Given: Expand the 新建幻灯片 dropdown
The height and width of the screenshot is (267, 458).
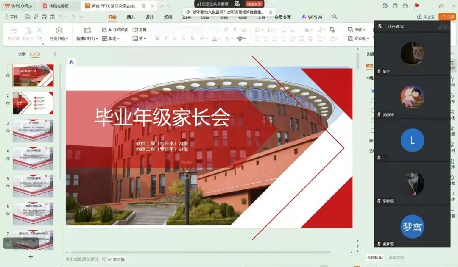Looking at the screenshot, I should [87, 39].
